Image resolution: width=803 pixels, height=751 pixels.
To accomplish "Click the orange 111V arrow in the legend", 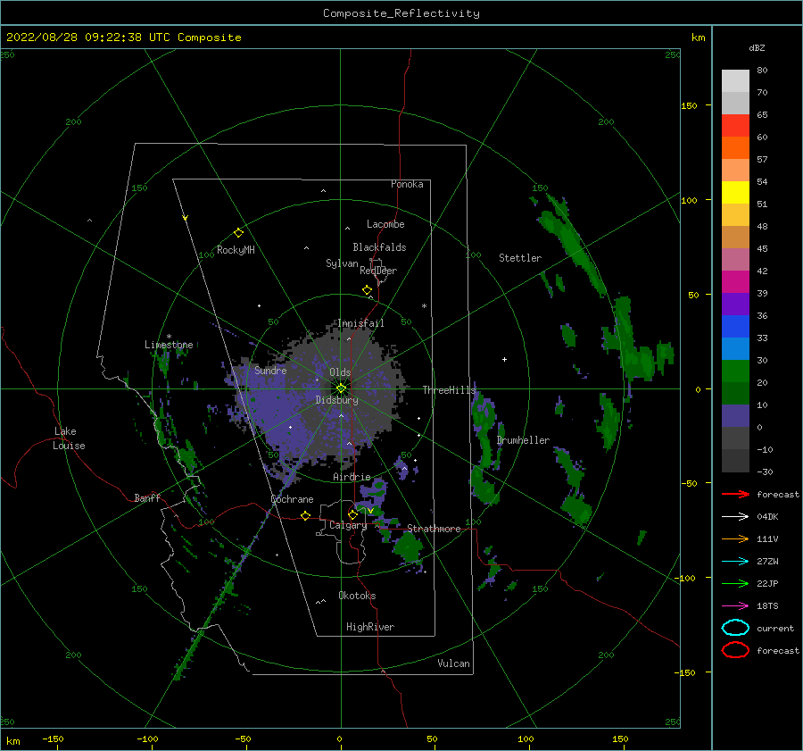I will (x=735, y=538).
